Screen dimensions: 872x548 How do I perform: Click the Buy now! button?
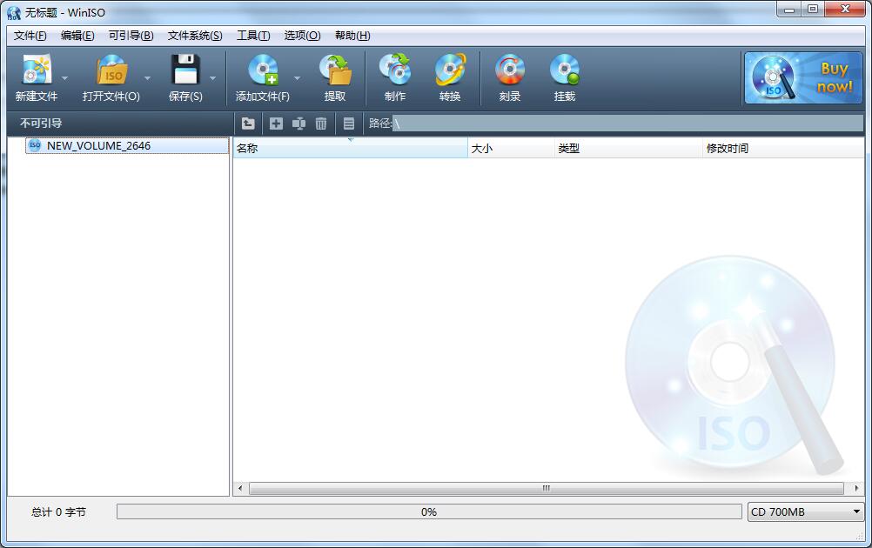802,78
